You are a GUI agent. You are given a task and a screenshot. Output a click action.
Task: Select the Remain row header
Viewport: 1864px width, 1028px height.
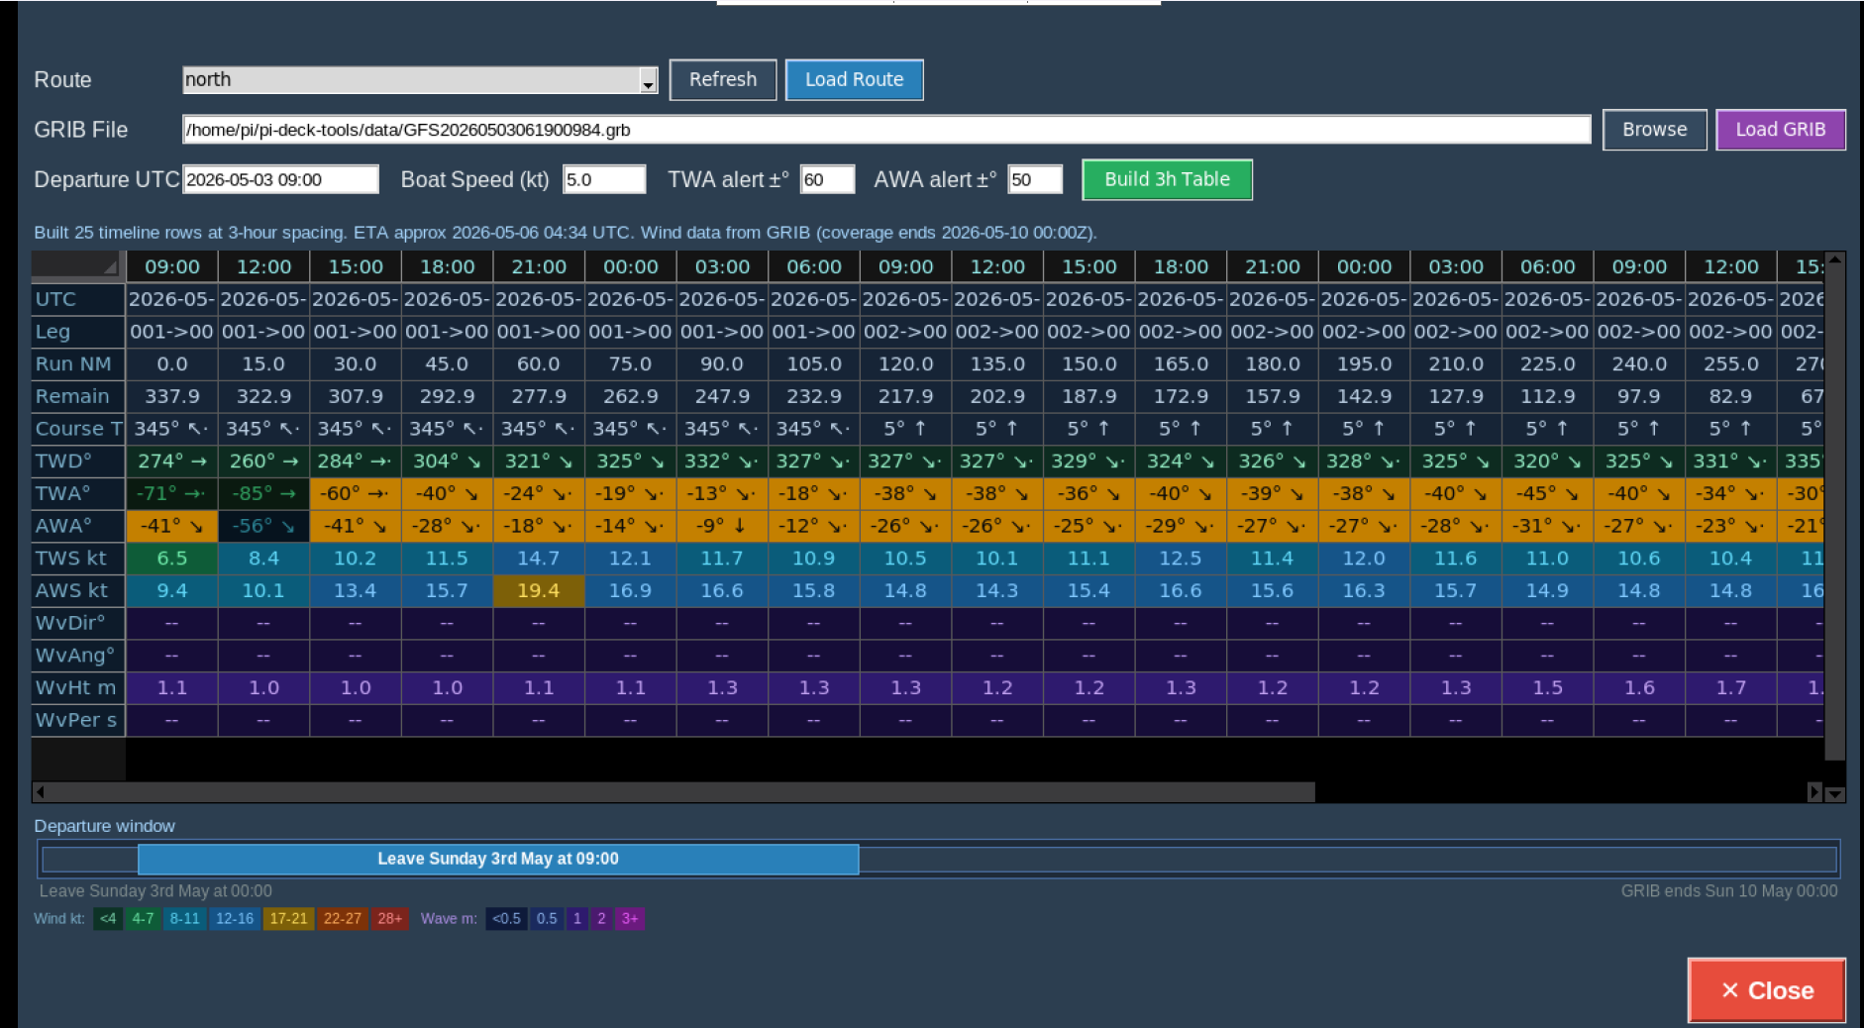click(77, 396)
